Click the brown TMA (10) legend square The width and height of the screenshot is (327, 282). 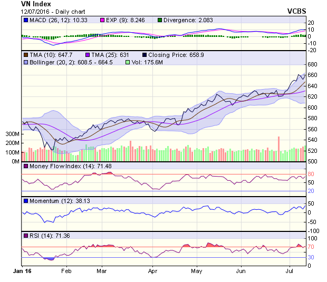pos(25,55)
